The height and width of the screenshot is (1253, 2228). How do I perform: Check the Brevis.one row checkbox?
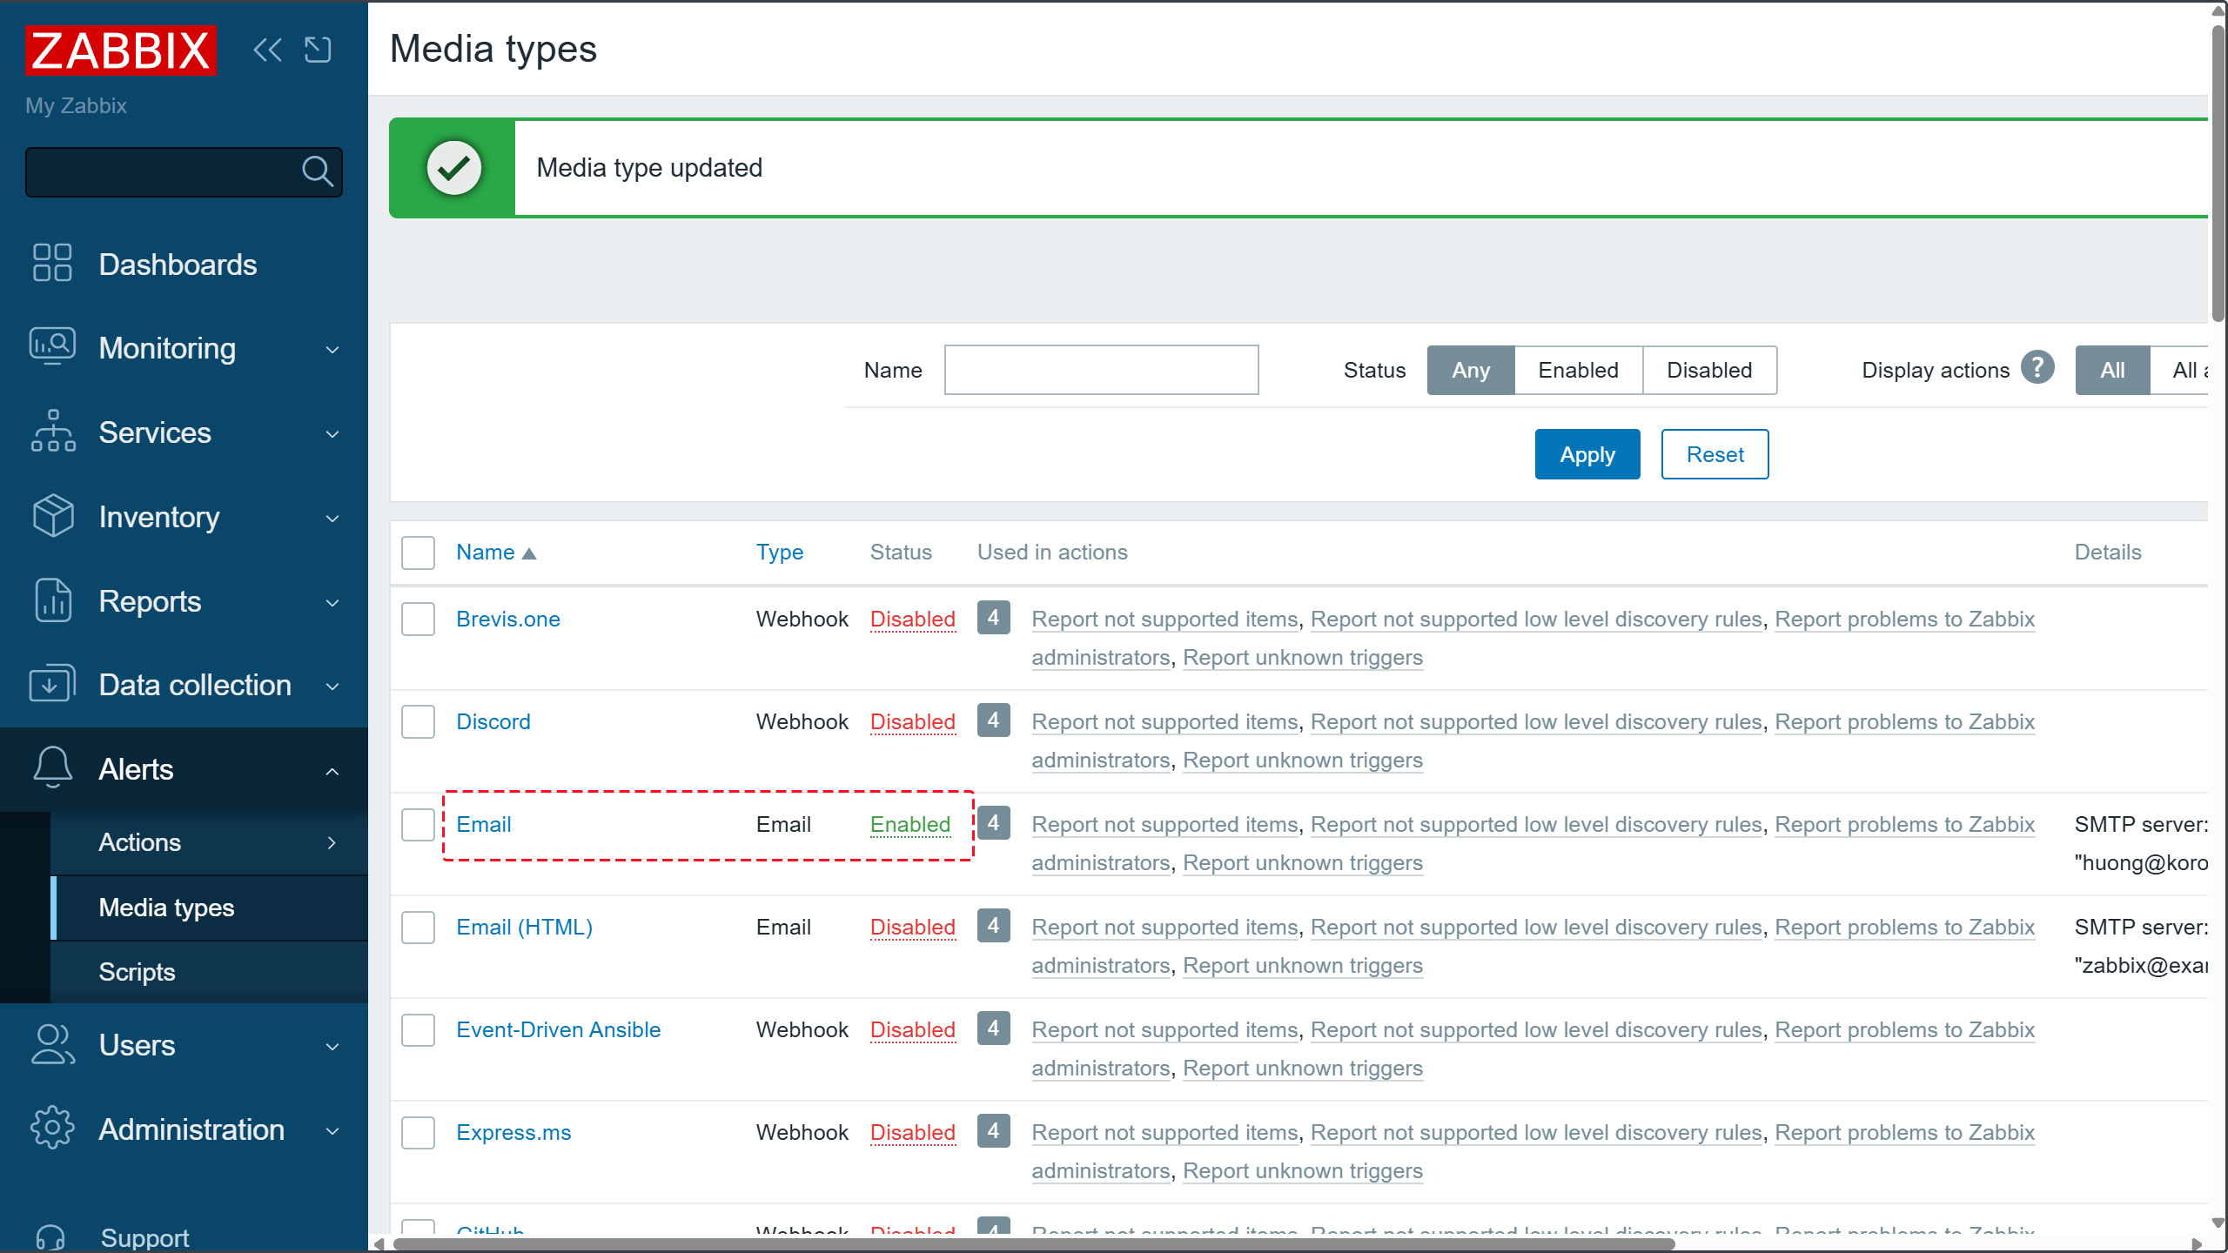418,619
